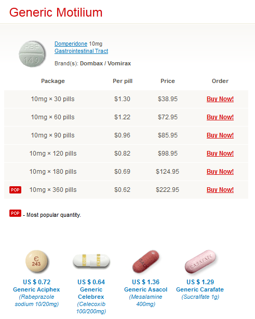Click the Domperidone round pill image
This screenshot has width=255, height=319.
32,54
